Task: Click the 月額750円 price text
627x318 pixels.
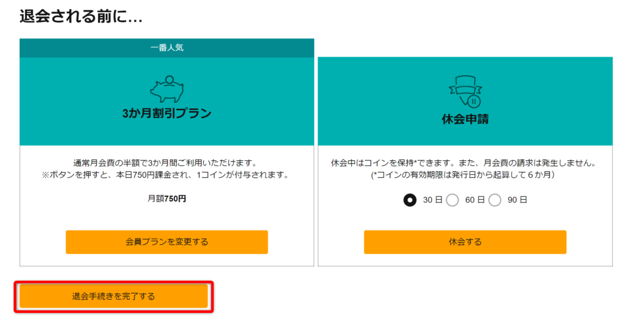Action: point(167,199)
